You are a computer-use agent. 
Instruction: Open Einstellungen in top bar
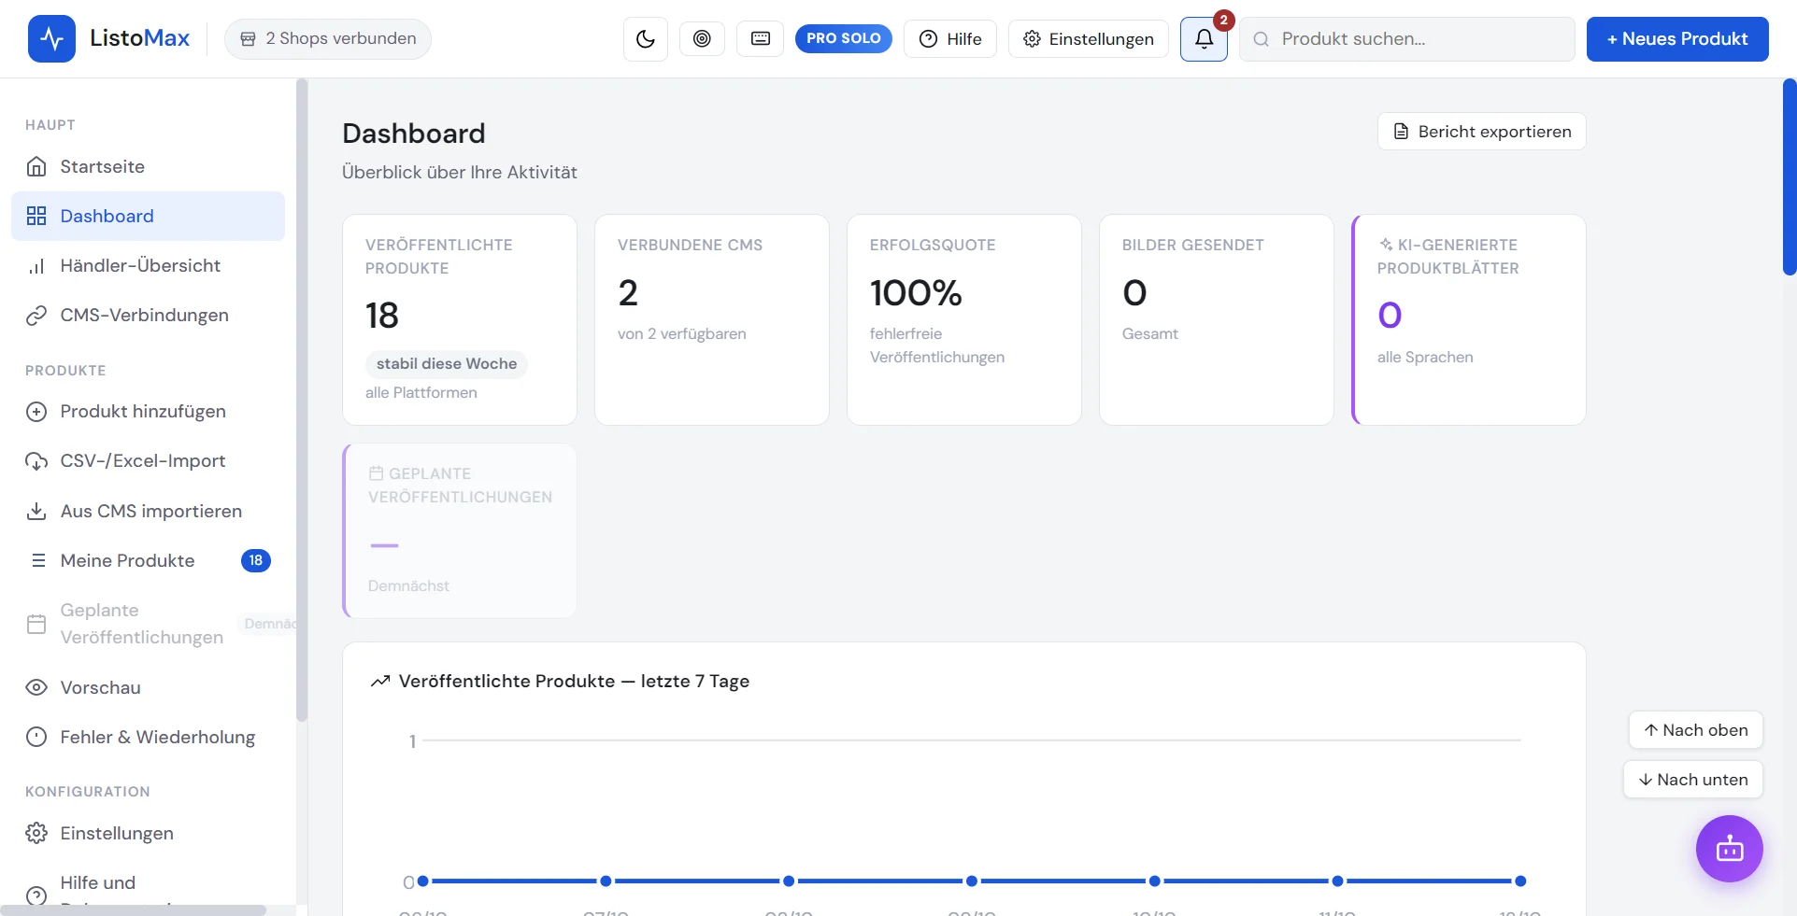coord(1089,39)
